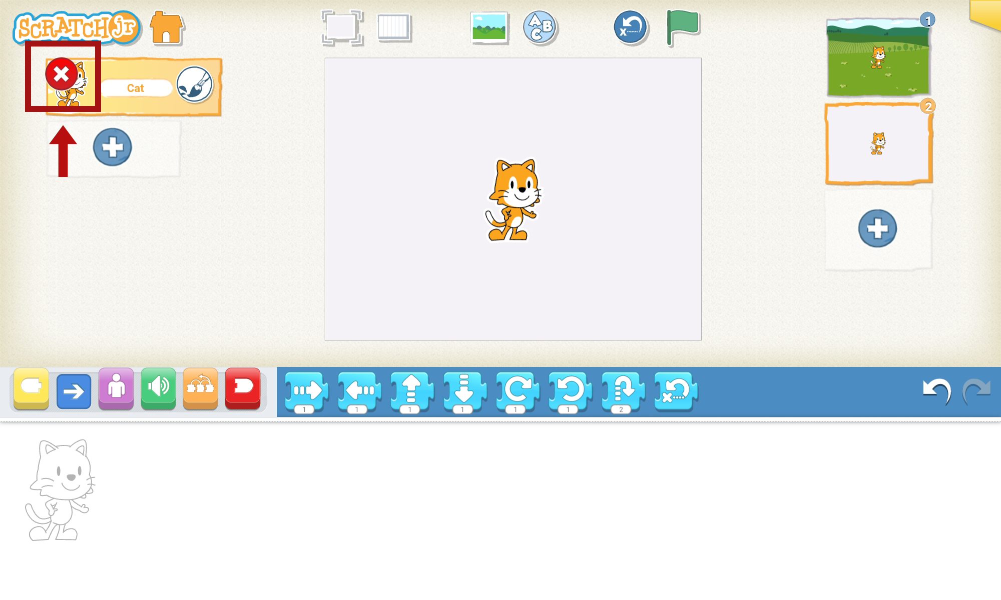The height and width of the screenshot is (600, 1001).
Task: Open the green sound blocks category
Action: (158, 389)
